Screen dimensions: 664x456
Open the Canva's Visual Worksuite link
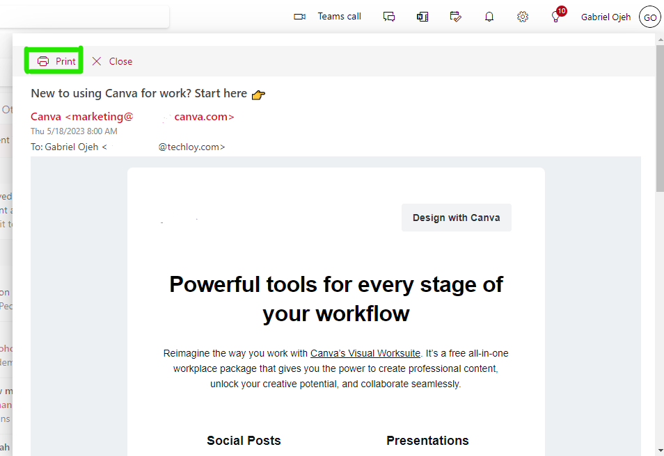coord(365,353)
